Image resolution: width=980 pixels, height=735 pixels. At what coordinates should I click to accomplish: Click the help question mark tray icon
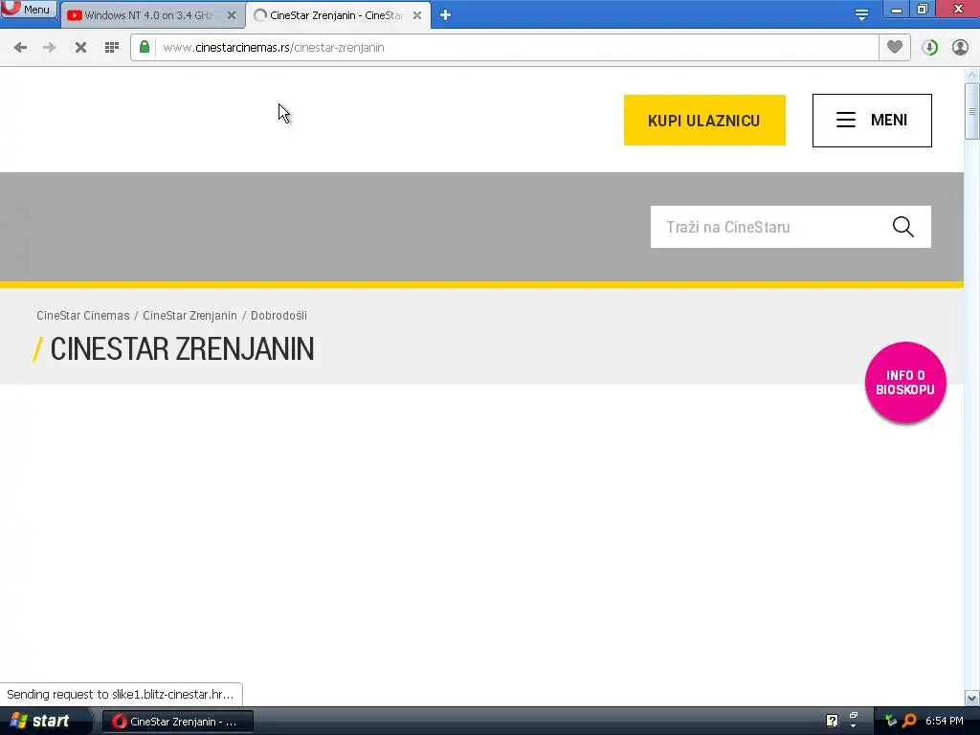pyautogui.click(x=832, y=721)
